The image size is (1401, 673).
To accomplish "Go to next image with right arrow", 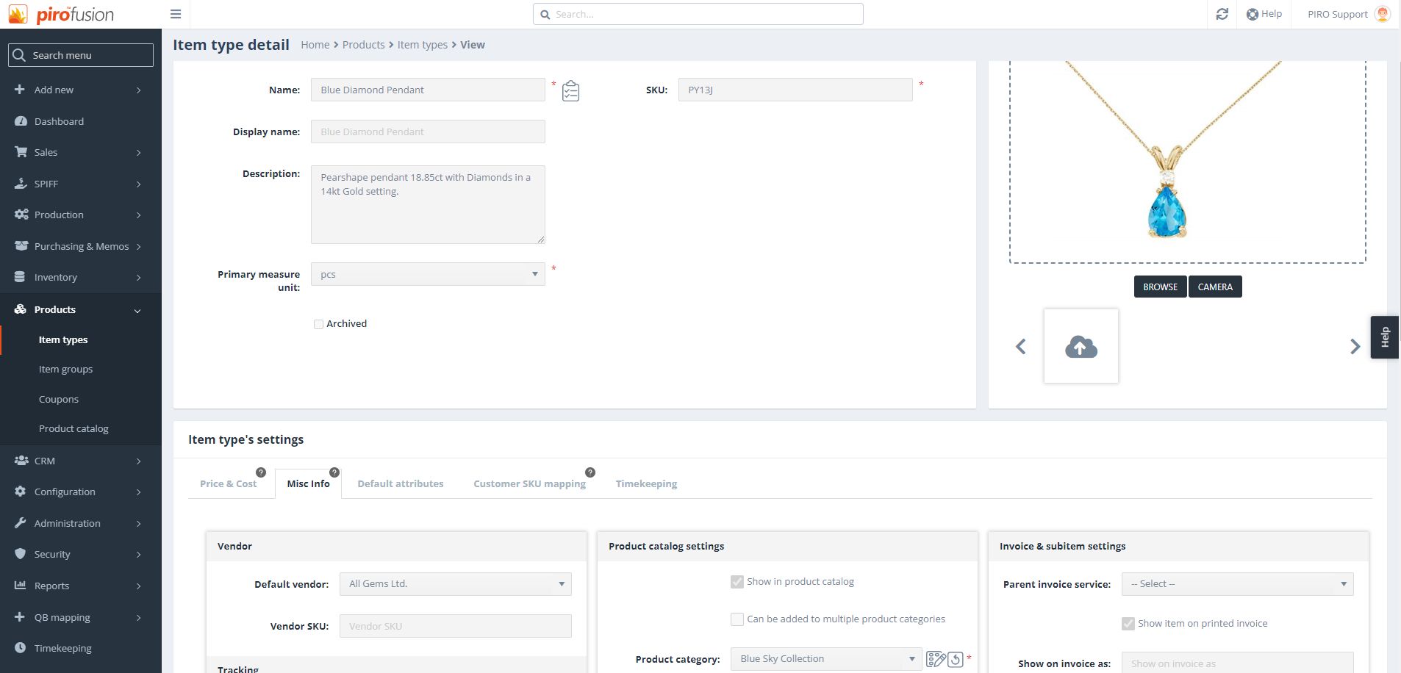I will point(1355,346).
